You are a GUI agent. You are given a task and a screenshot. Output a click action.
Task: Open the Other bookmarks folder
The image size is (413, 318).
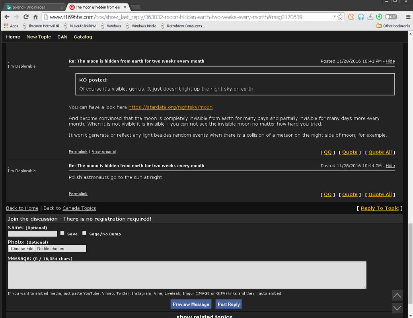tap(394, 26)
